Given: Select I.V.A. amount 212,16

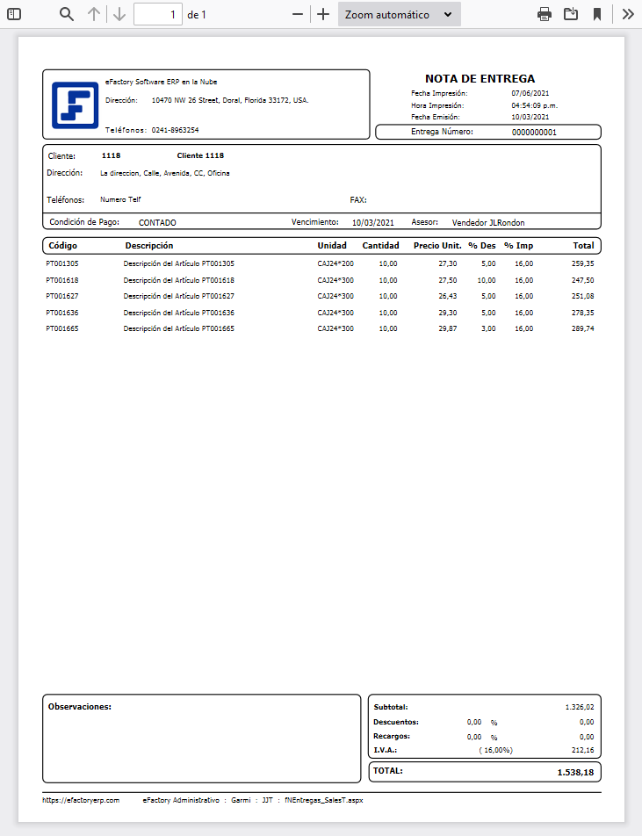Looking at the screenshot, I should (x=583, y=751).
